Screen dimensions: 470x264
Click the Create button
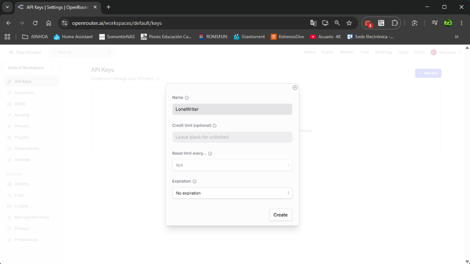[x=280, y=215]
